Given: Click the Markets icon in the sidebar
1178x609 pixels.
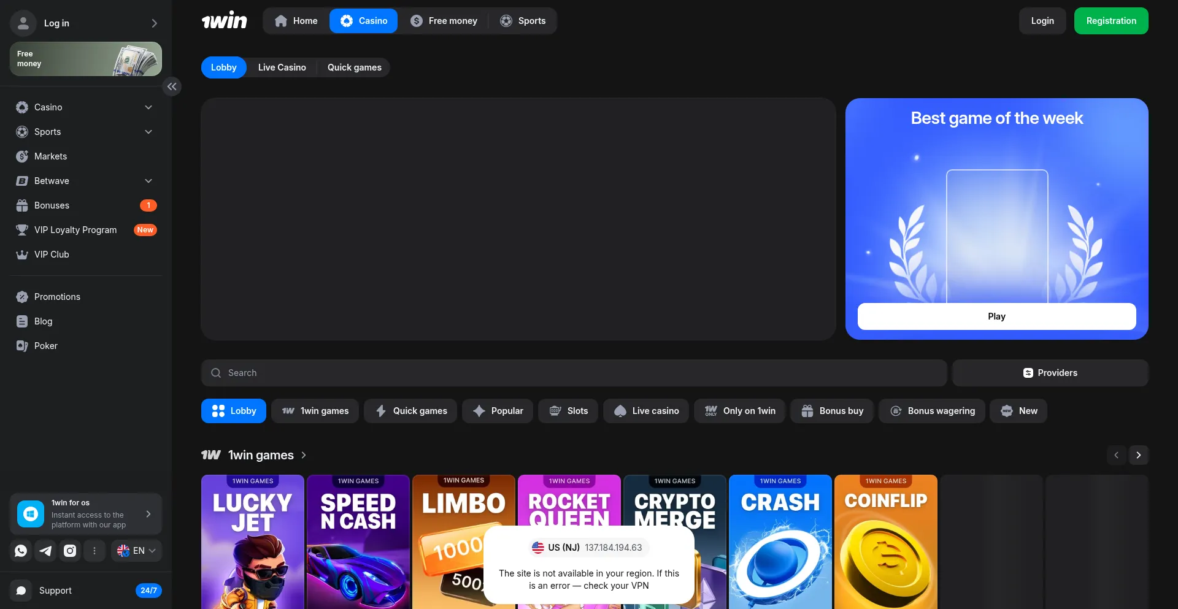Looking at the screenshot, I should click(22, 156).
